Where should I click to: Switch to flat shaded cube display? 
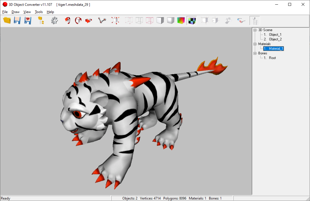(160, 20)
